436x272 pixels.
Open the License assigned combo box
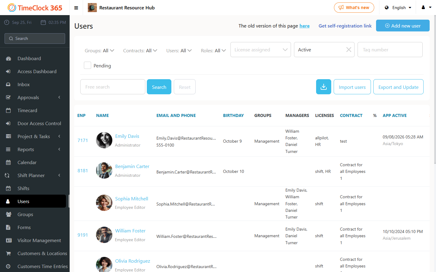click(261, 50)
